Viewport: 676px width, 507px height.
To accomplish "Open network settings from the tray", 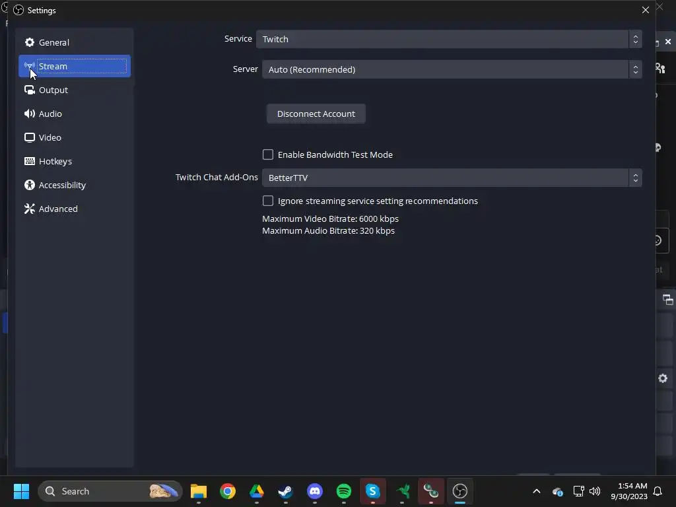I will tap(578, 491).
